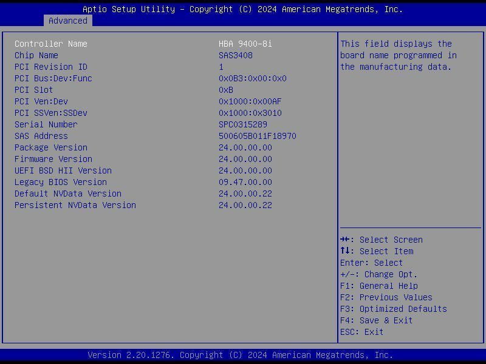This screenshot has height=364, width=486.
Task: Click the SAS Address value
Action: coord(257,136)
